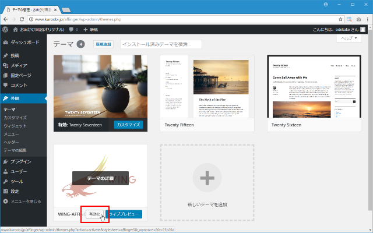Select テーマ submenu item
The height and width of the screenshot is (233, 373).
pyautogui.click(x=9, y=110)
